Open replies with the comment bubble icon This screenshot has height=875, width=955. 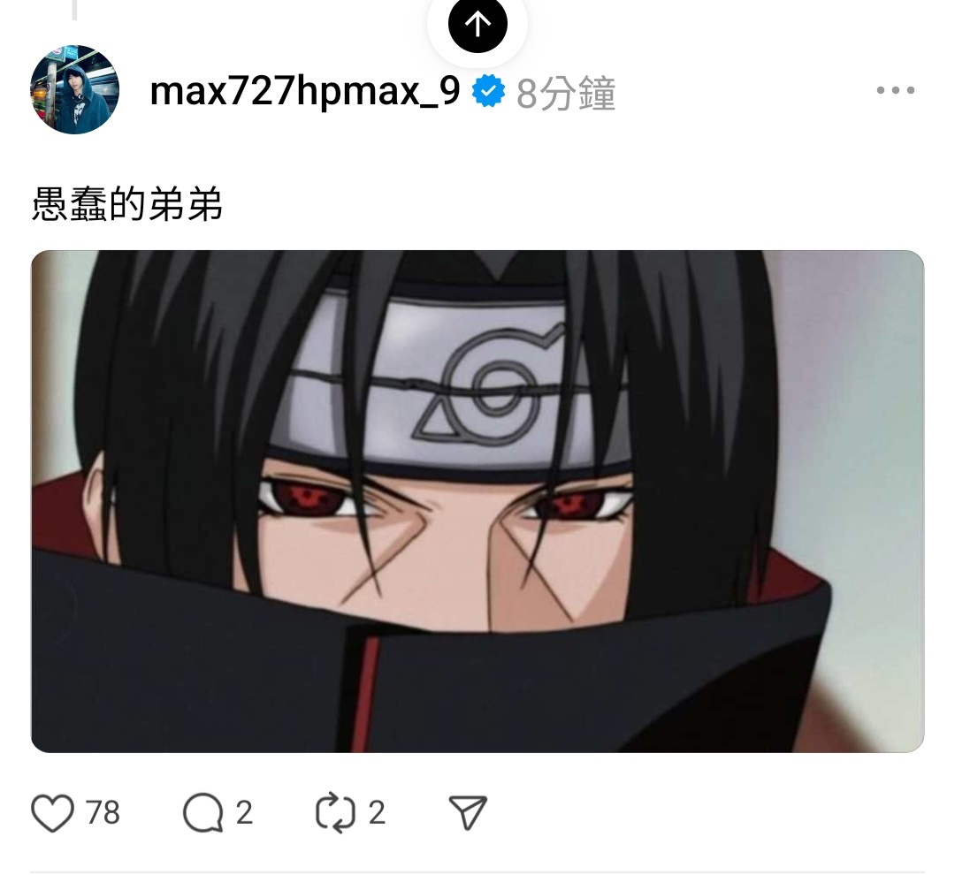click(x=202, y=812)
